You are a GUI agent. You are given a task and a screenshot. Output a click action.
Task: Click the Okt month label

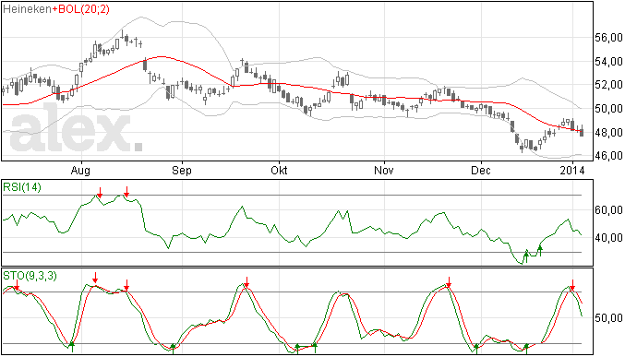(x=279, y=170)
